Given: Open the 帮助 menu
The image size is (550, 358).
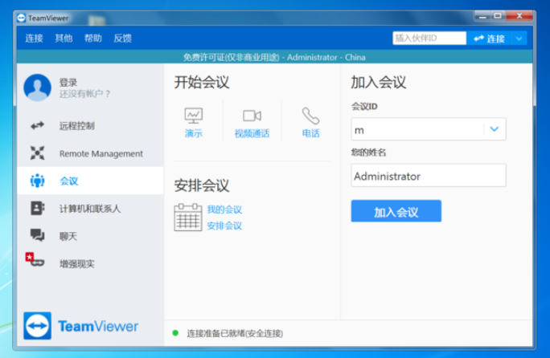Looking at the screenshot, I should coord(93,38).
